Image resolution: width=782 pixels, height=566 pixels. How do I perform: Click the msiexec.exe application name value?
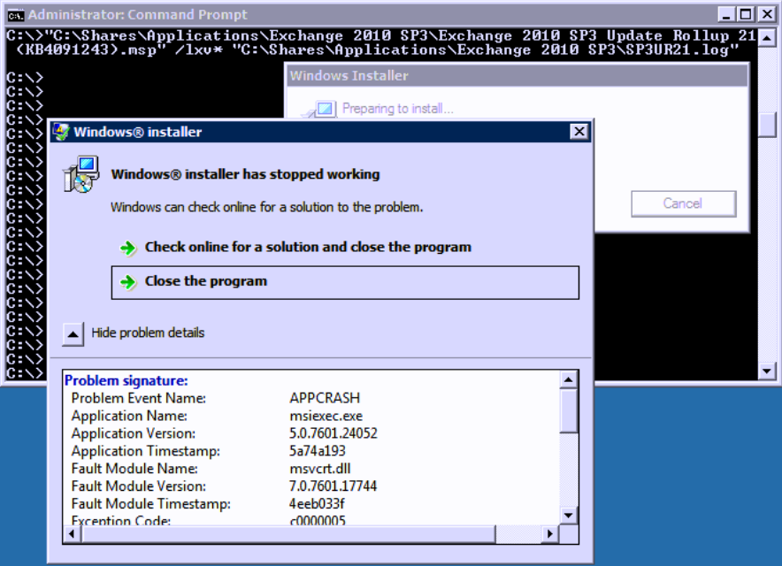[x=326, y=416]
